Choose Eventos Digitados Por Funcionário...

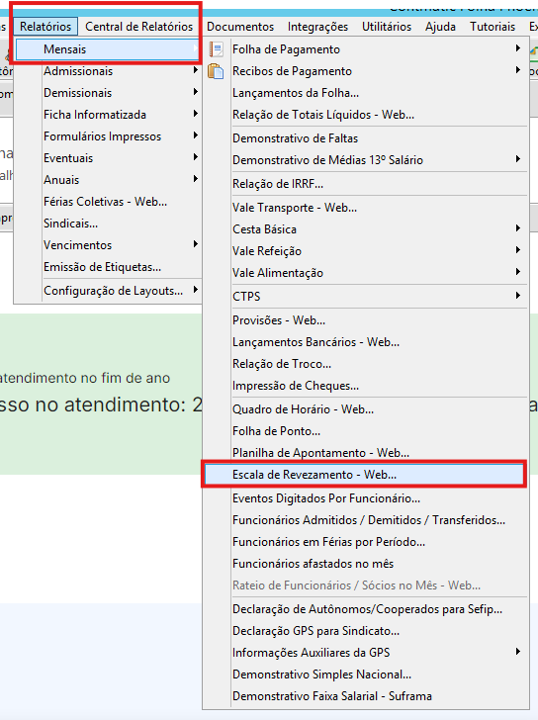click(x=366, y=498)
